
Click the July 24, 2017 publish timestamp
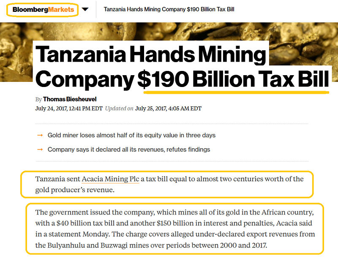[69, 109]
